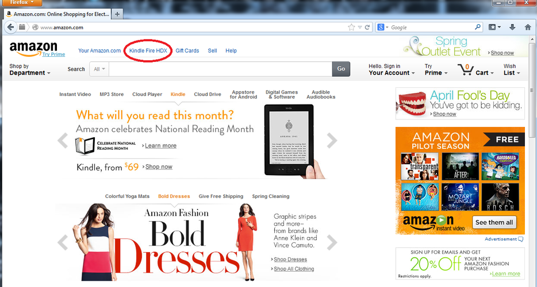Open Firefox downloads arrow icon
Viewport: 537px width, 287px height.
pyautogui.click(x=512, y=28)
